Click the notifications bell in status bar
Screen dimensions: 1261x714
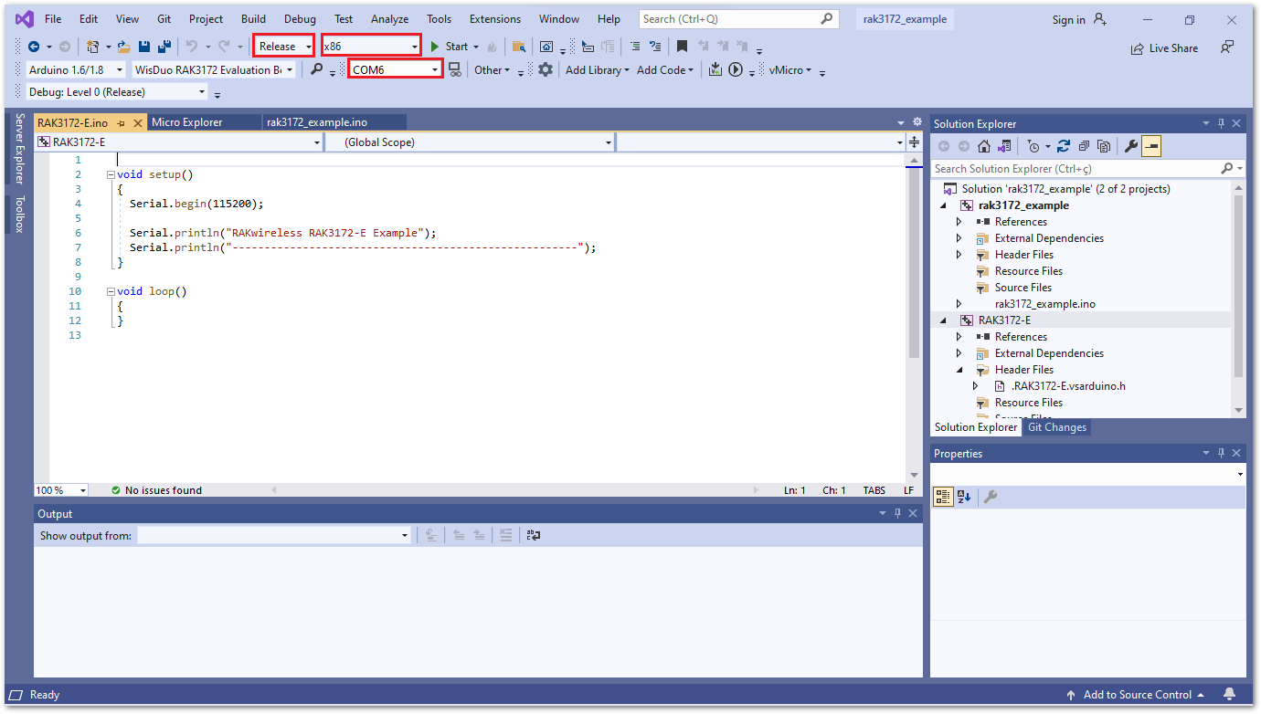pyautogui.click(x=1230, y=695)
